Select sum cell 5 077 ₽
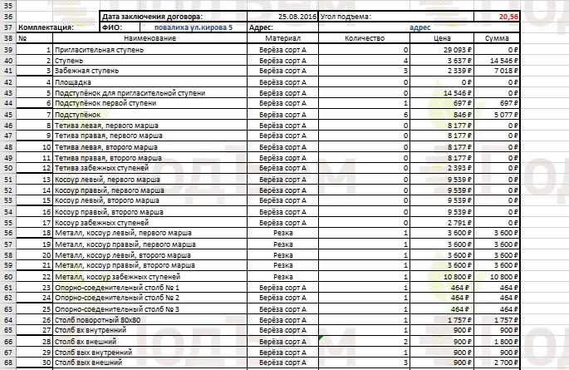The width and height of the screenshot is (569, 370). pyautogui.click(x=497, y=115)
